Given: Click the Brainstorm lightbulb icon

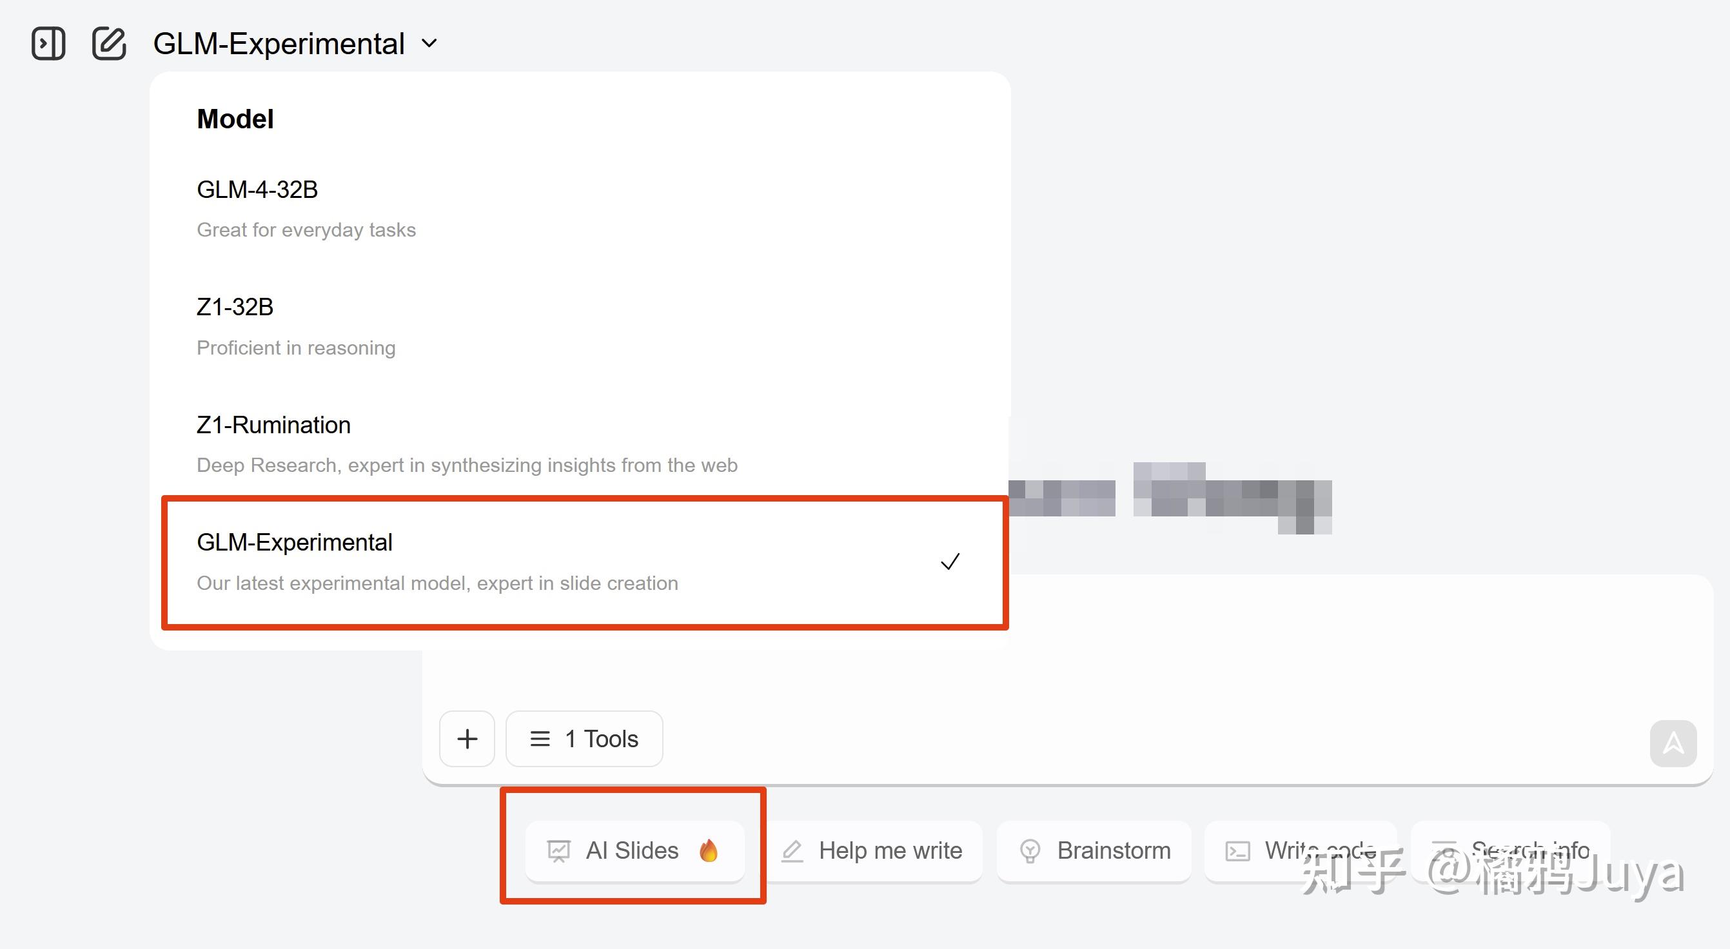Looking at the screenshot, I should tap(1030, 851).
